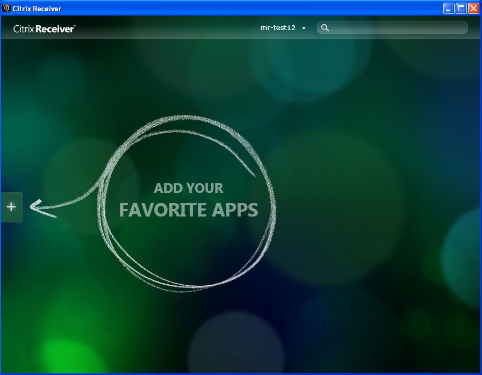Click the Citrix Receiver header logo
The image size is (482, 375).
pos(44,29)
